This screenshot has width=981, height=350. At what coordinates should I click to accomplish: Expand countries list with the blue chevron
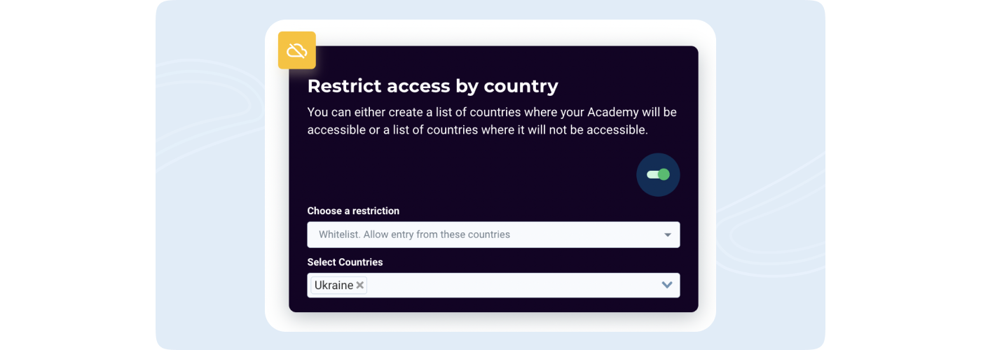(x=667, y=285)
